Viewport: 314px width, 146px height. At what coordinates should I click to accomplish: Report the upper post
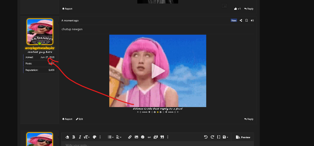click(67, 9)
